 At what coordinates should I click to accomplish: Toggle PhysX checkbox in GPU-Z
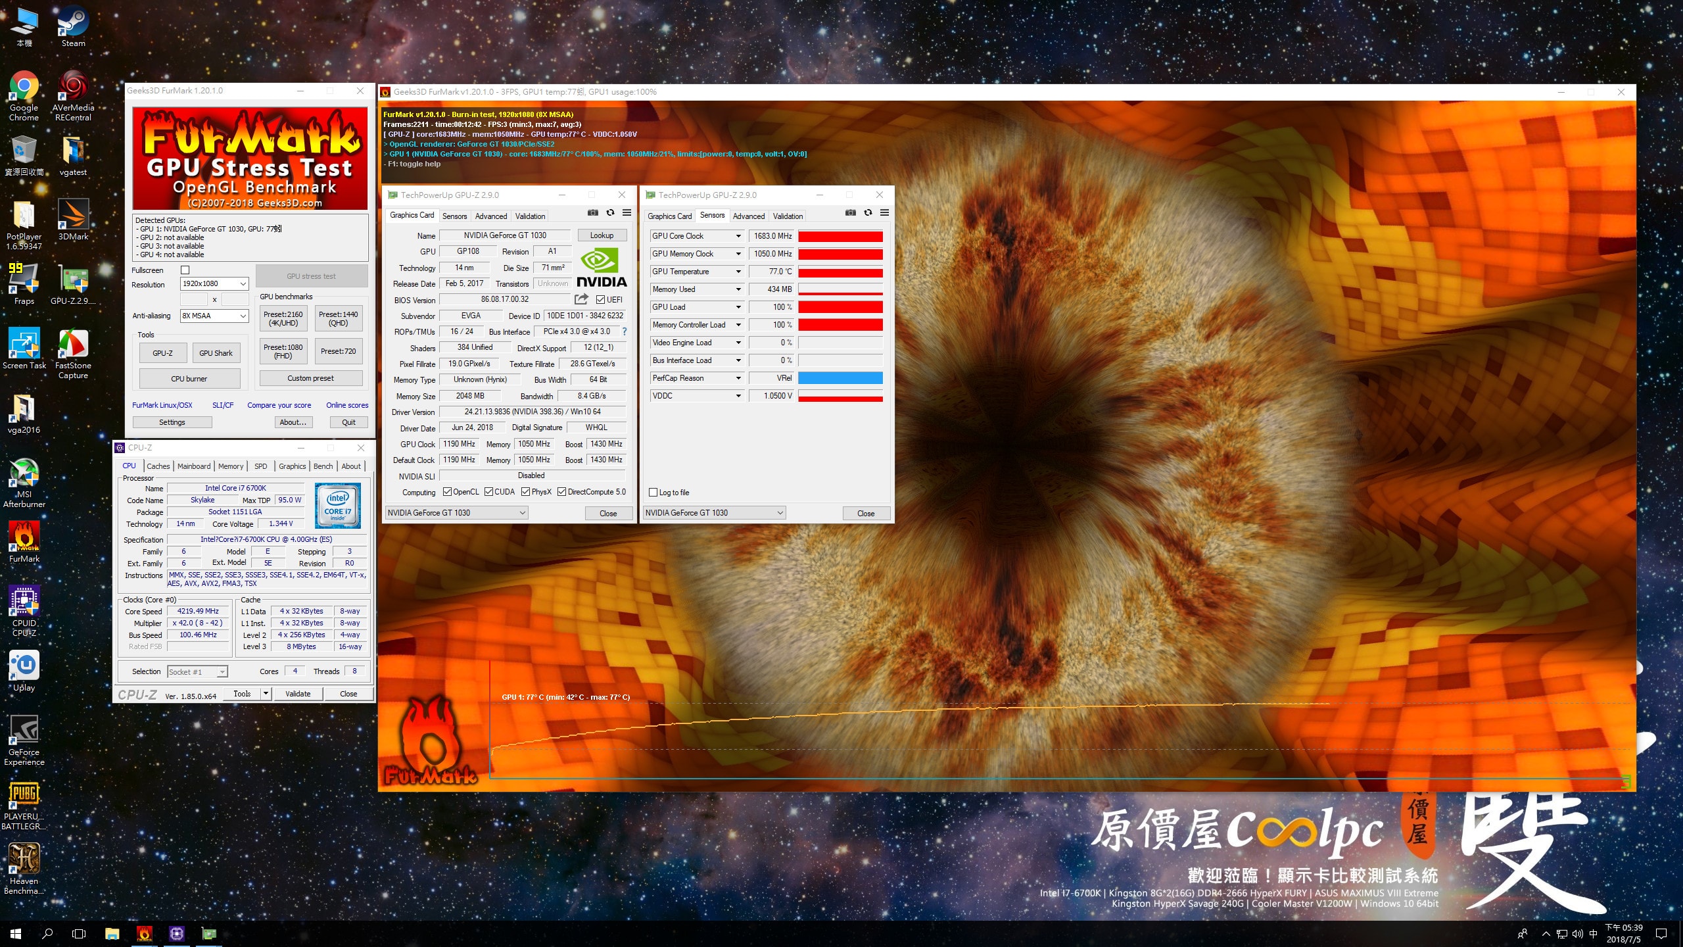[525, 492]
